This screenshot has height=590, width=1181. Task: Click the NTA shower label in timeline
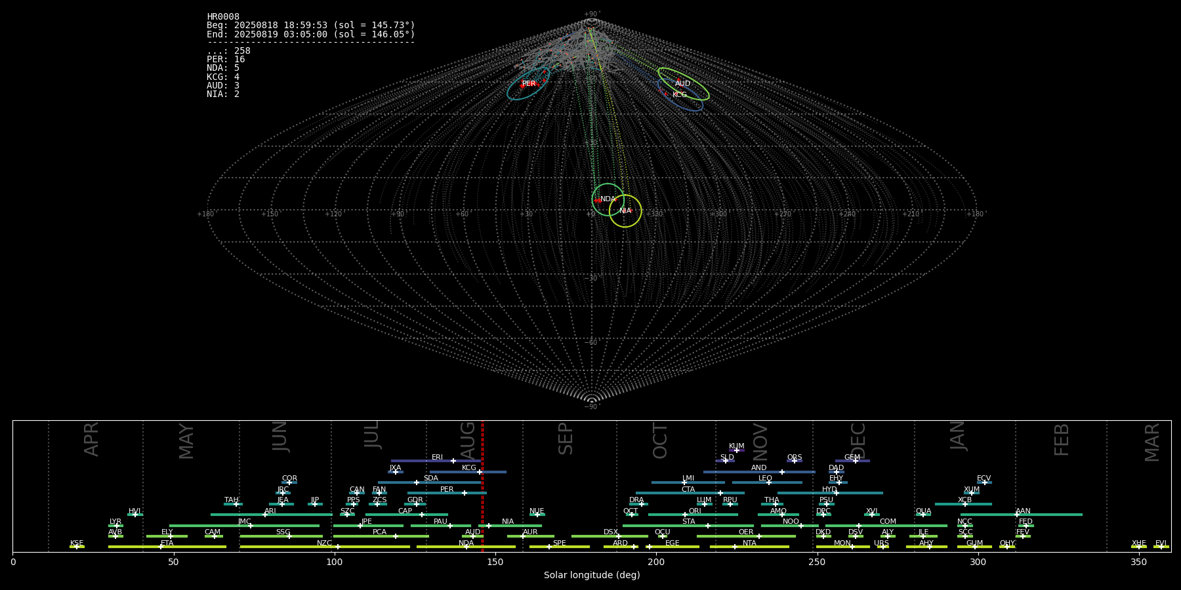pyautogui.click(x=749, y=543)
